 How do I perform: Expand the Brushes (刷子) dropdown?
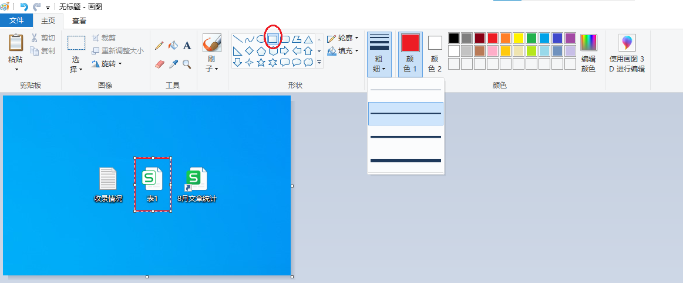211,64
